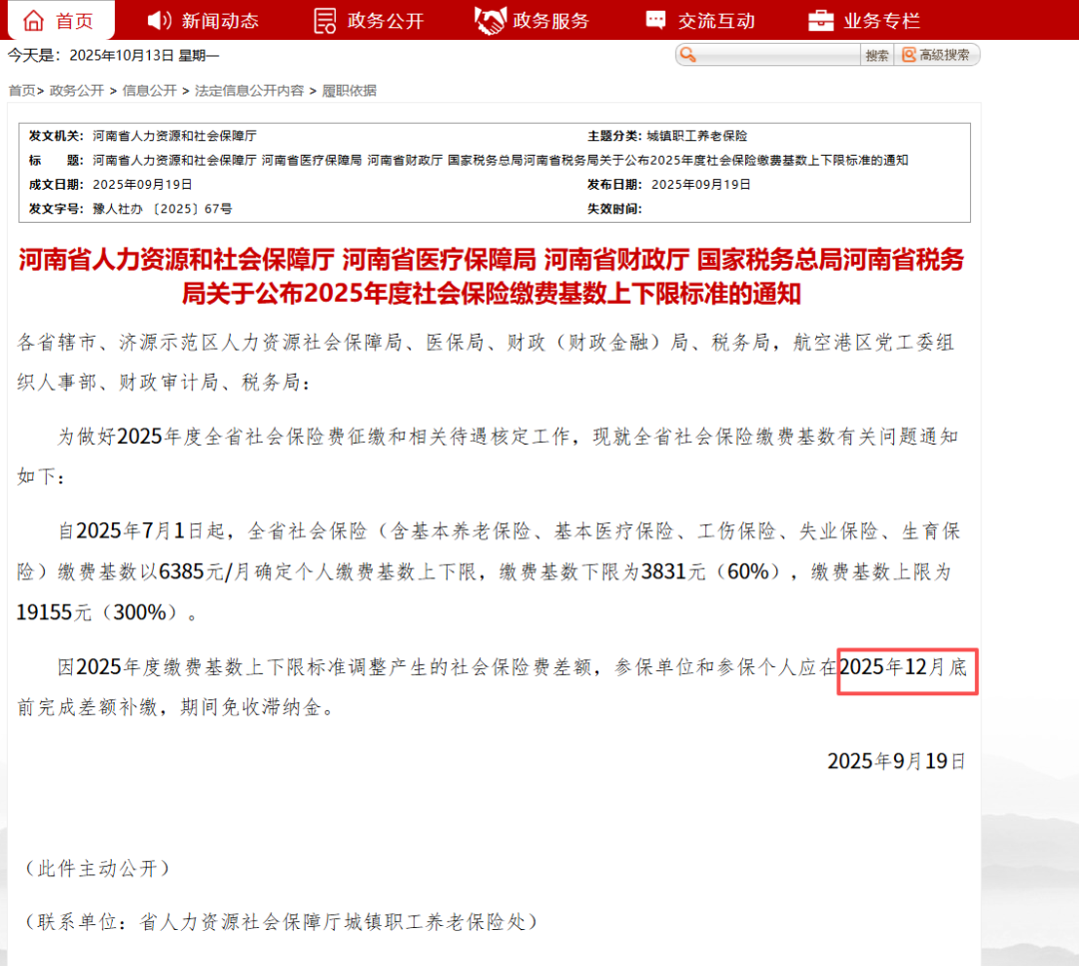Click the speaker icon beside 新闻动态
Screen dimensions: 1079x966
[160, 20]
